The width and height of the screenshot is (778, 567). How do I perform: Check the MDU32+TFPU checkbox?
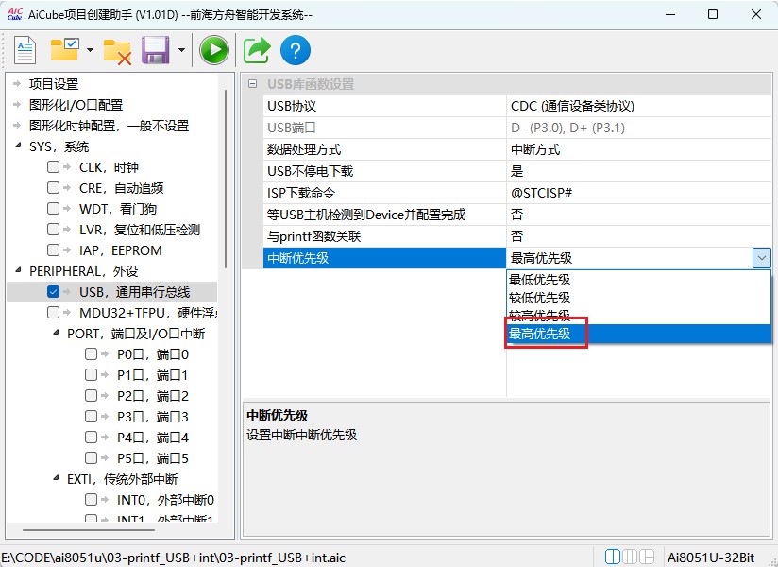pos(54,313)
